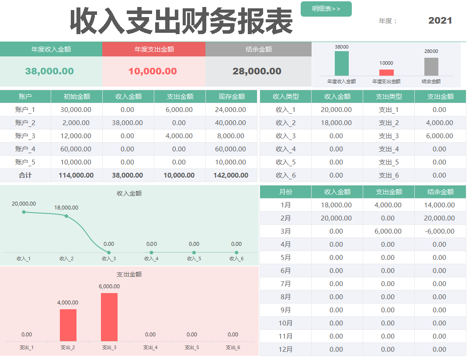Select the 收入金额 line chart title

click(128, 194)
